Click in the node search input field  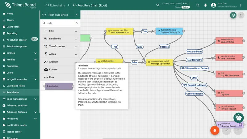[x=60, y=23]
